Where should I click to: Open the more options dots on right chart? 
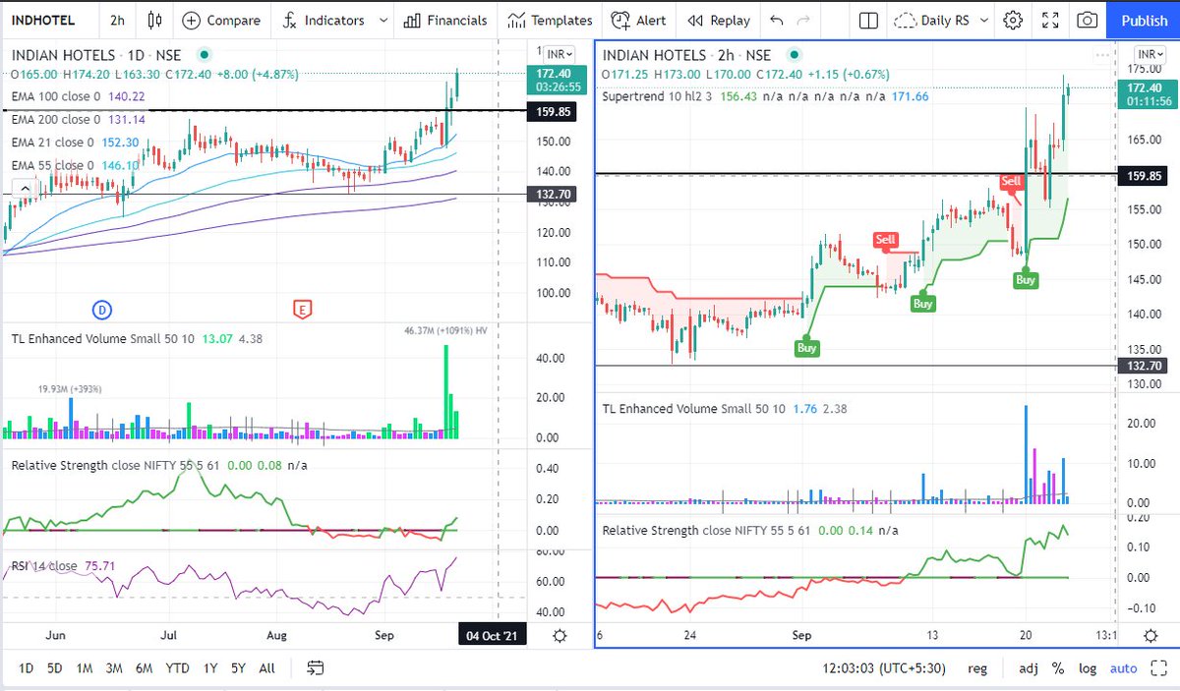point(1102,55)
